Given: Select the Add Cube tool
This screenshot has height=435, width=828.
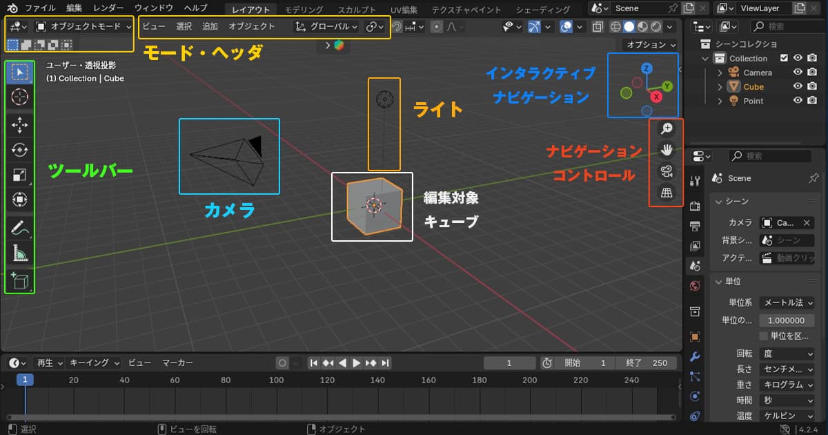Looking at the screenshot, I should coord(20,280).
